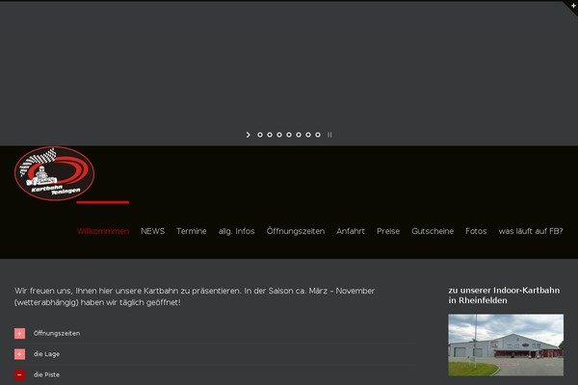Select the seventh slideshow dot

[x=317, y=135]
